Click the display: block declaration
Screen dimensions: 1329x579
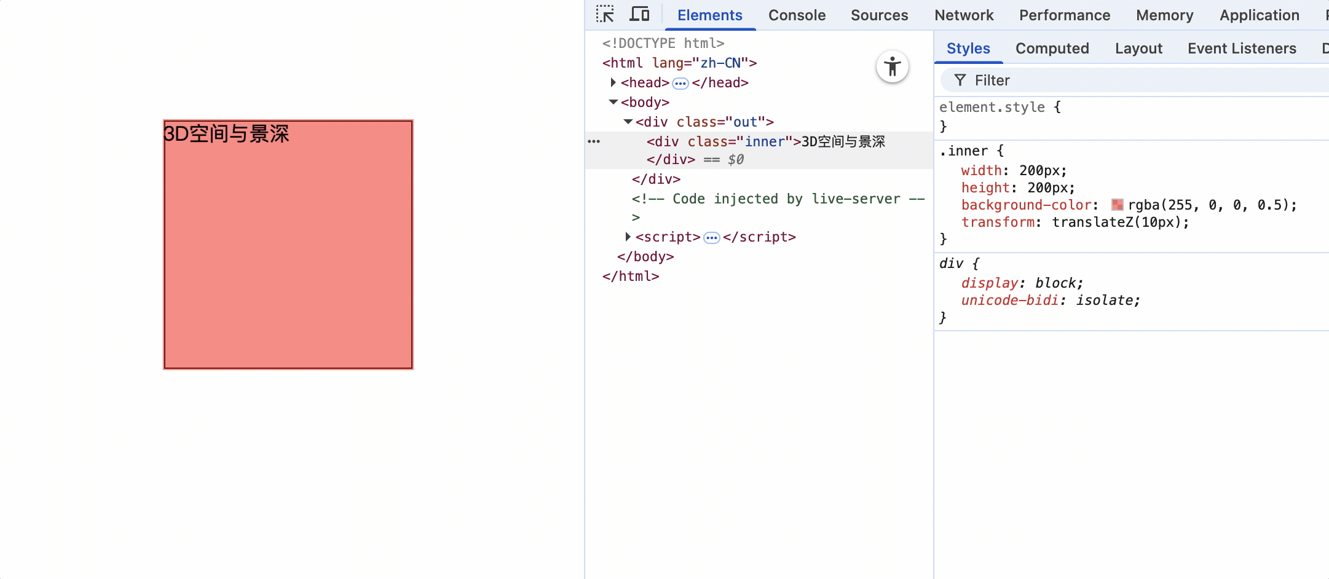[x=1022, y=283]
